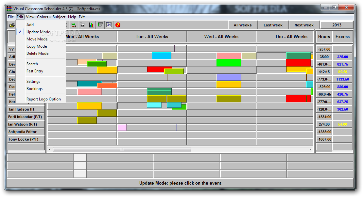The height and width of the screenshot is (197, 363).
Task: Click the light pink event in Softpedia Editor row
Action: [x=122, y=127]
